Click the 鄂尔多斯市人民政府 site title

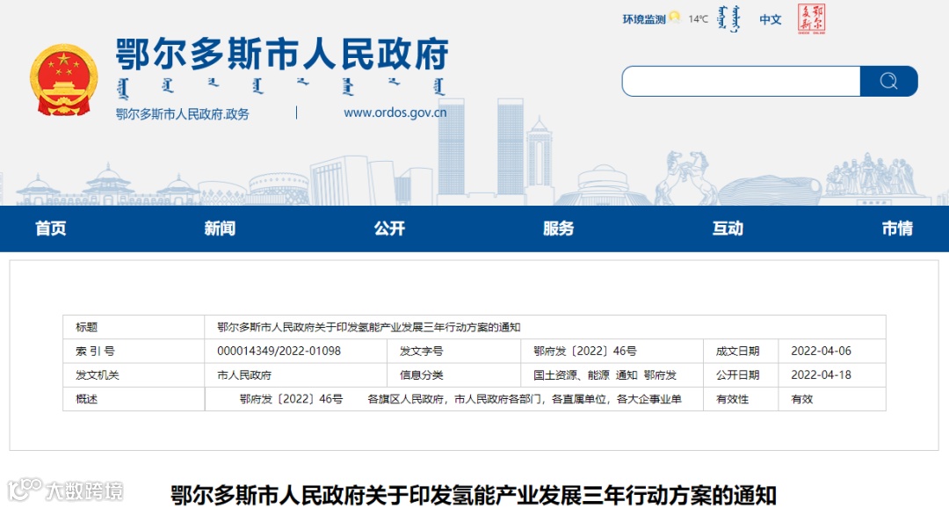pyautogui.click(x=282, y=54)
